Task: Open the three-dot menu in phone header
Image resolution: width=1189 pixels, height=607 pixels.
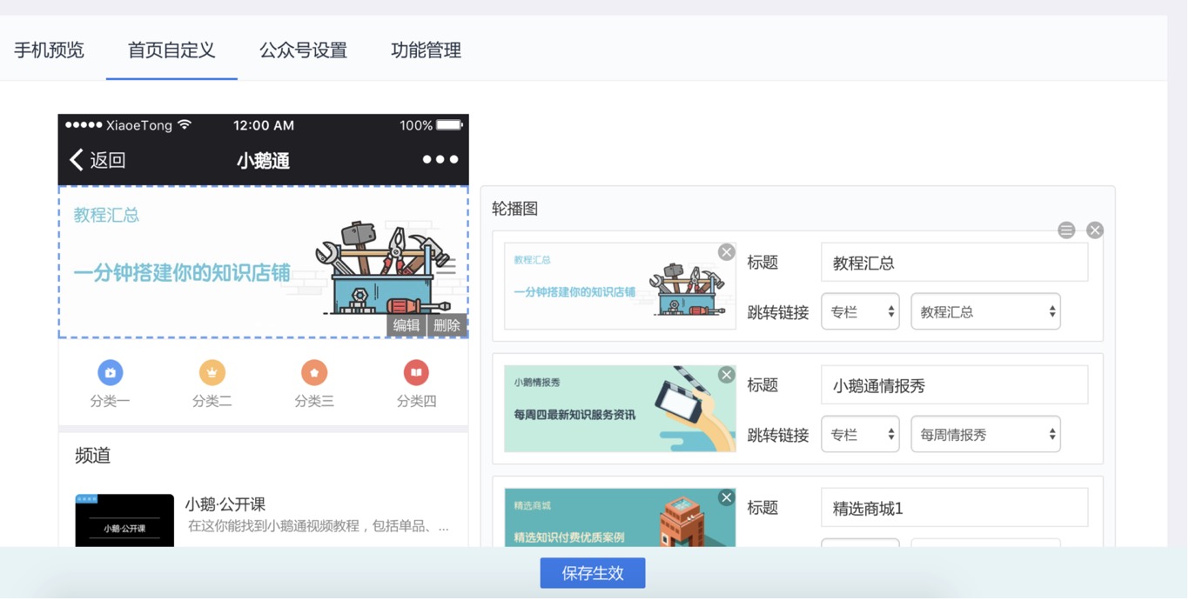Action: click(440, 160)
